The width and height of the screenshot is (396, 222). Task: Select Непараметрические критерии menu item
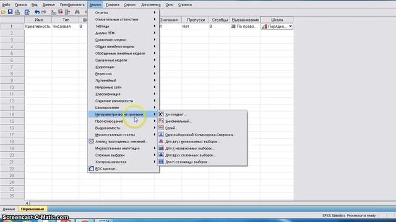pyautogui.click(x=123, y=114)
